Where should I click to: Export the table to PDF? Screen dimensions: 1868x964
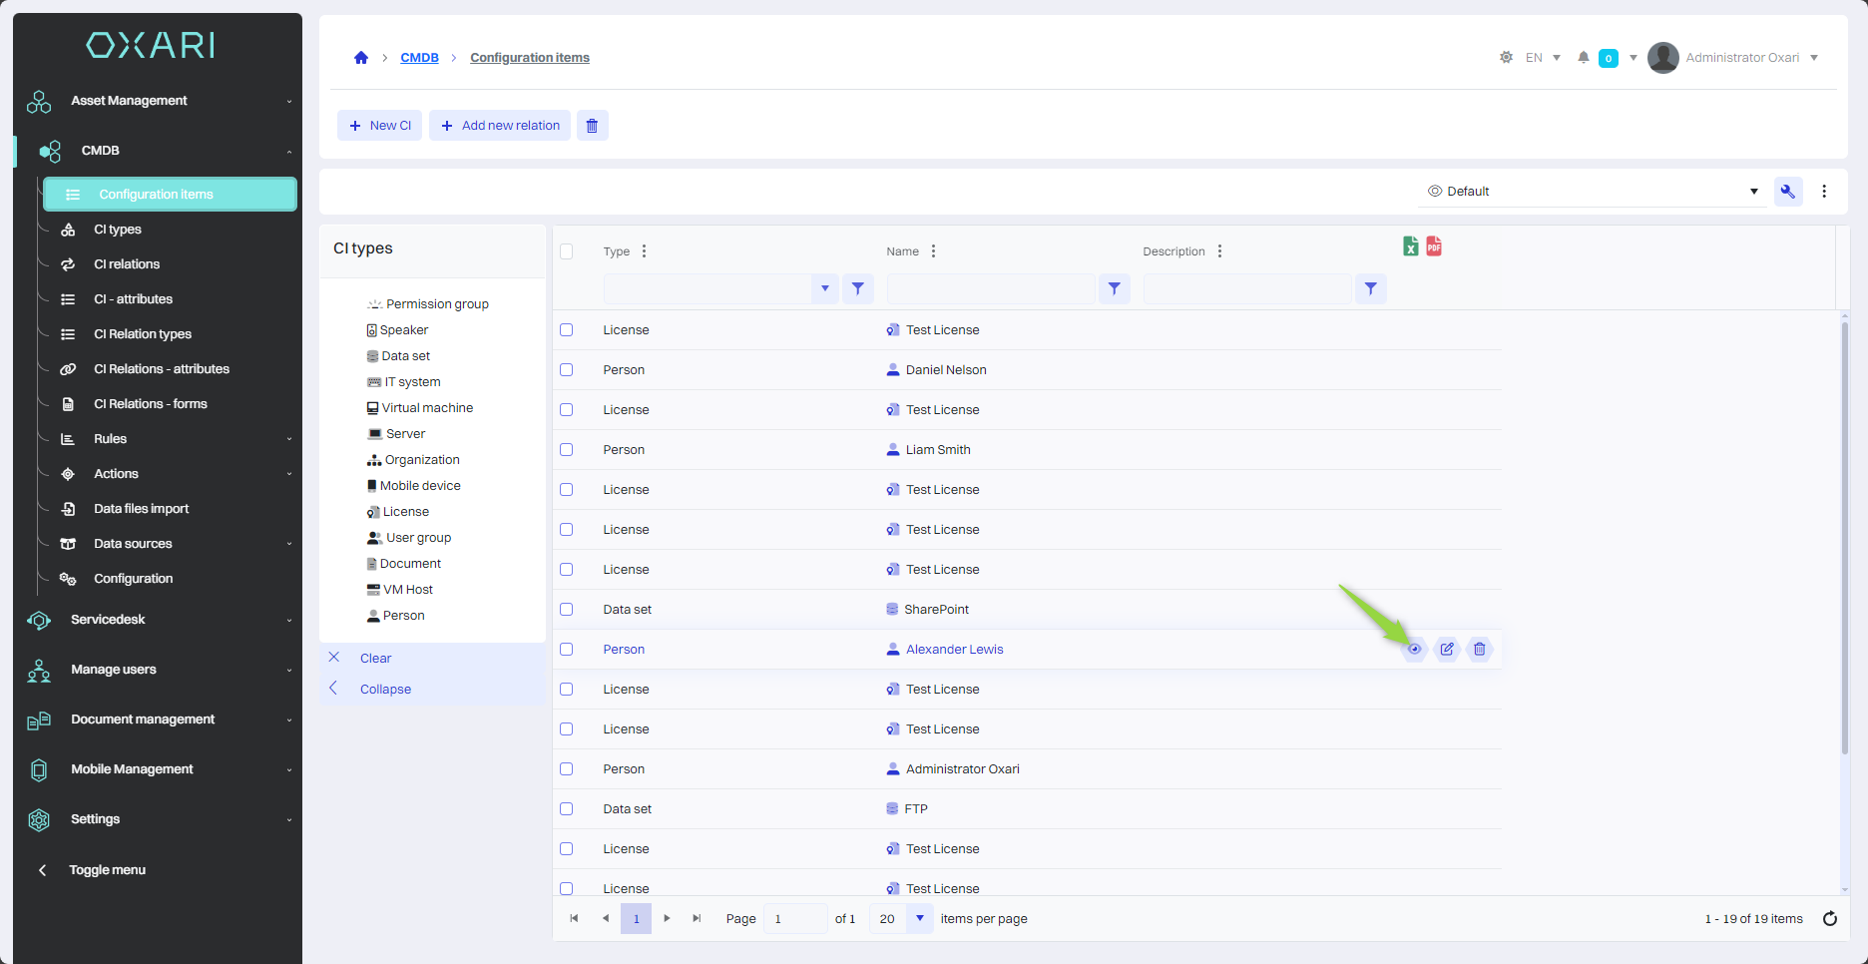[x=1434, y=246]
